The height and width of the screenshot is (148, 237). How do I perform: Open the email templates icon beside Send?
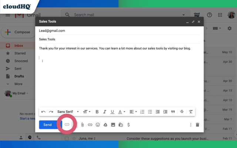67,125
